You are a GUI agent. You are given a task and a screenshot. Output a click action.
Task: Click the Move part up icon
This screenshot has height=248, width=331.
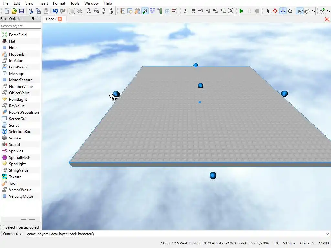104,11
